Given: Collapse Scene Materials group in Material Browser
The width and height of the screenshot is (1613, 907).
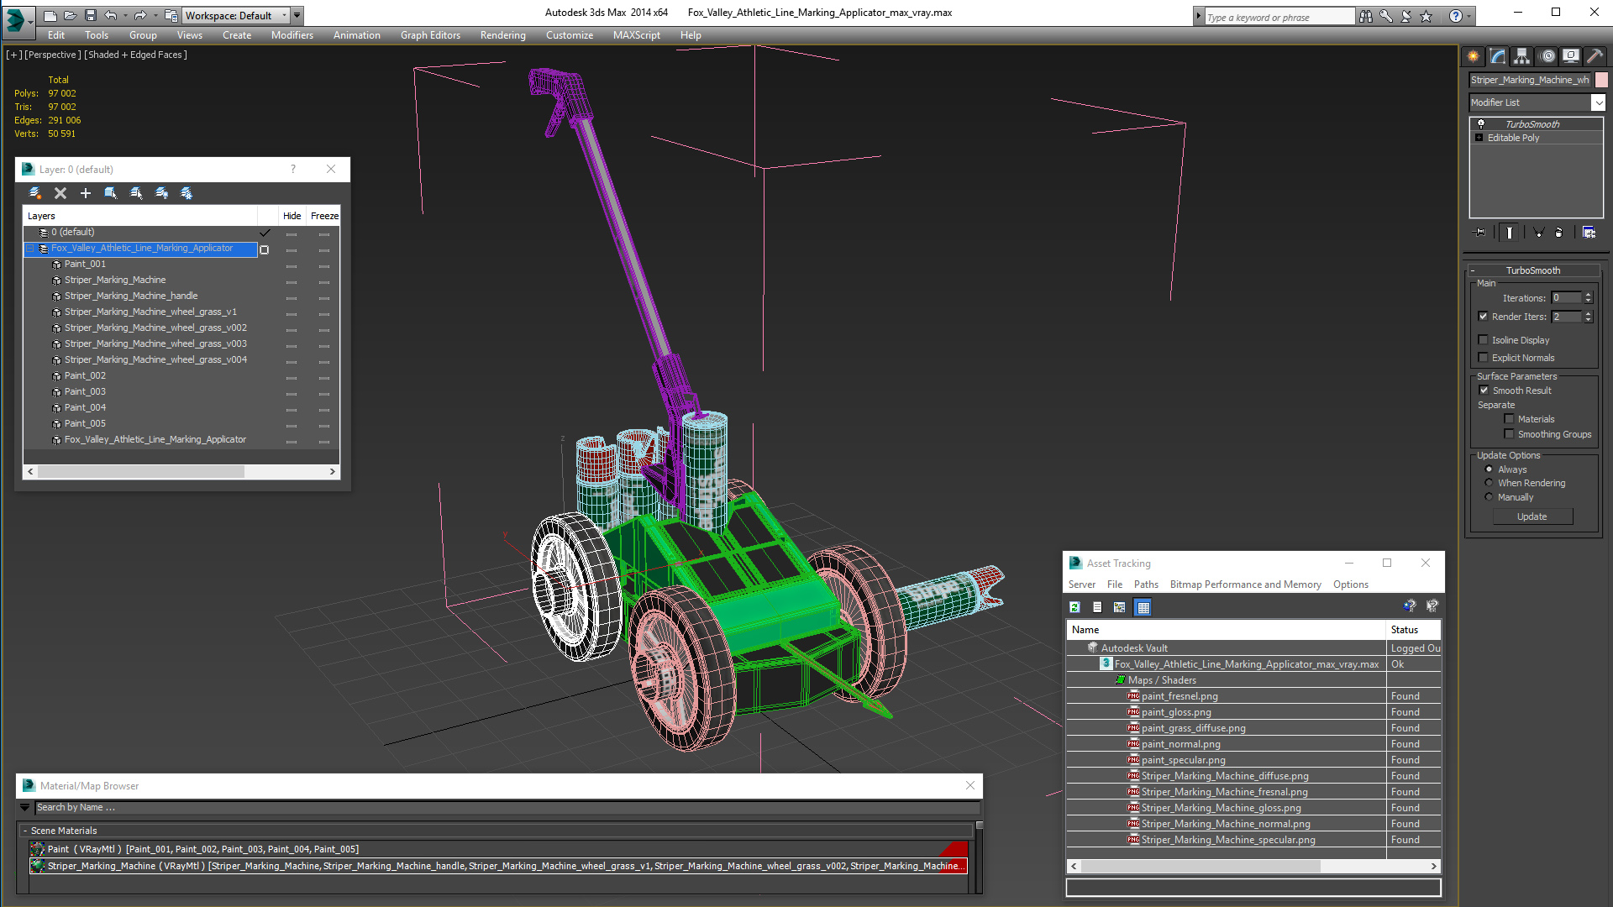Looking at the screenshot, I should (25, 831).
